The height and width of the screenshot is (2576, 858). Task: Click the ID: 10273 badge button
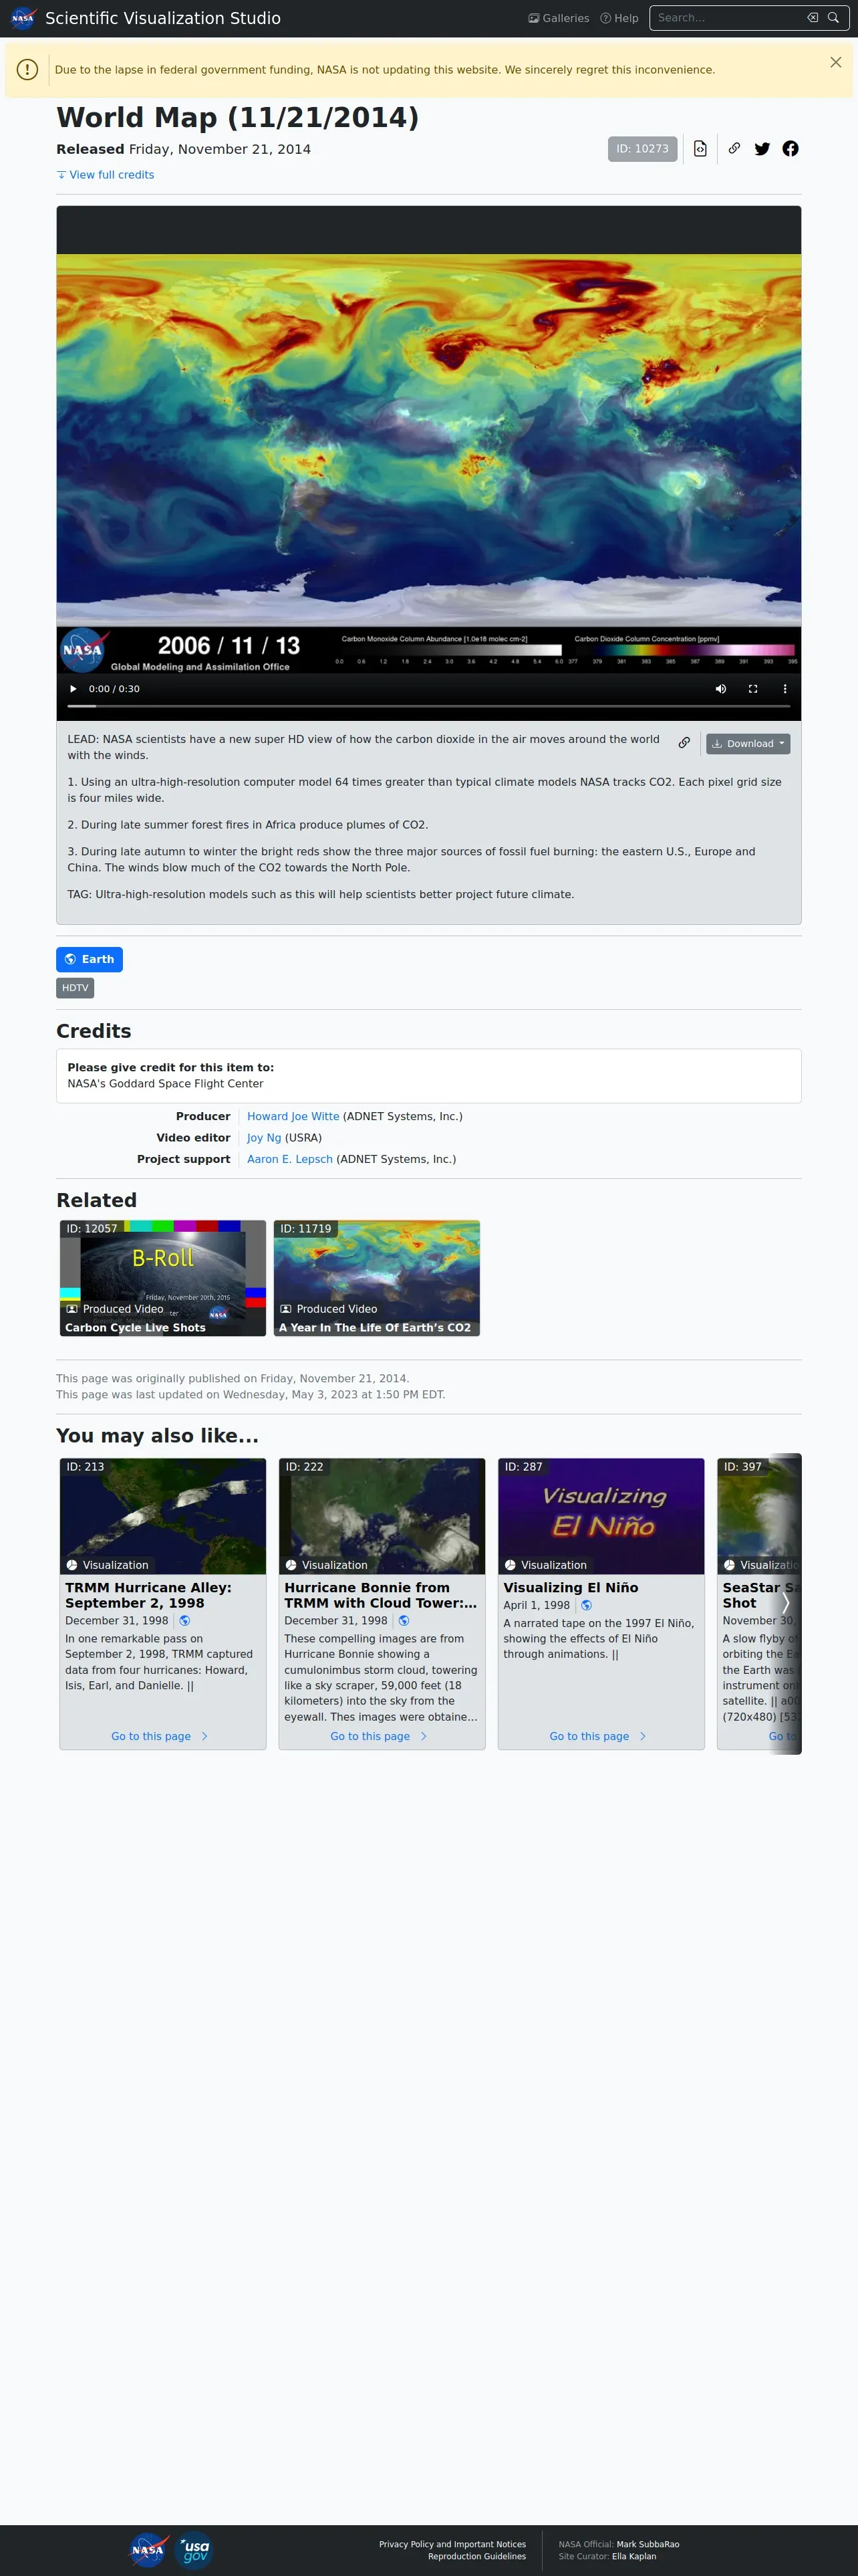642,149
